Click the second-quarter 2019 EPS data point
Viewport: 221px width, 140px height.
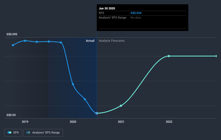[37, 42]
